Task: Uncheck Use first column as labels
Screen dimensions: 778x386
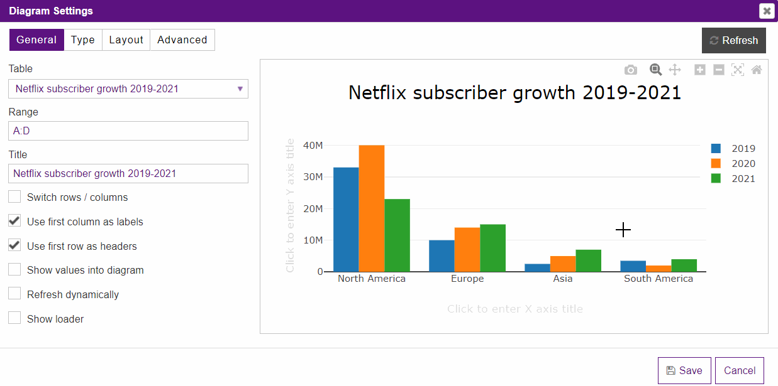Action: (x=14, y=222)
